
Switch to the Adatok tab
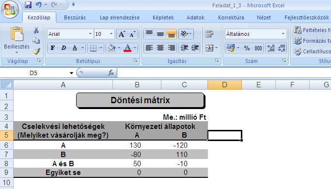pyautogui.click(x=195, y=17)
